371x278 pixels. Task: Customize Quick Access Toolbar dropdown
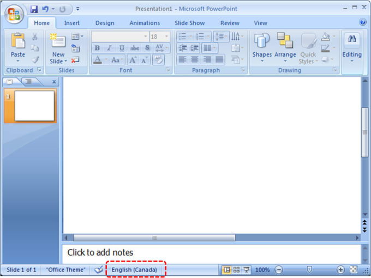tap(77, 9)
